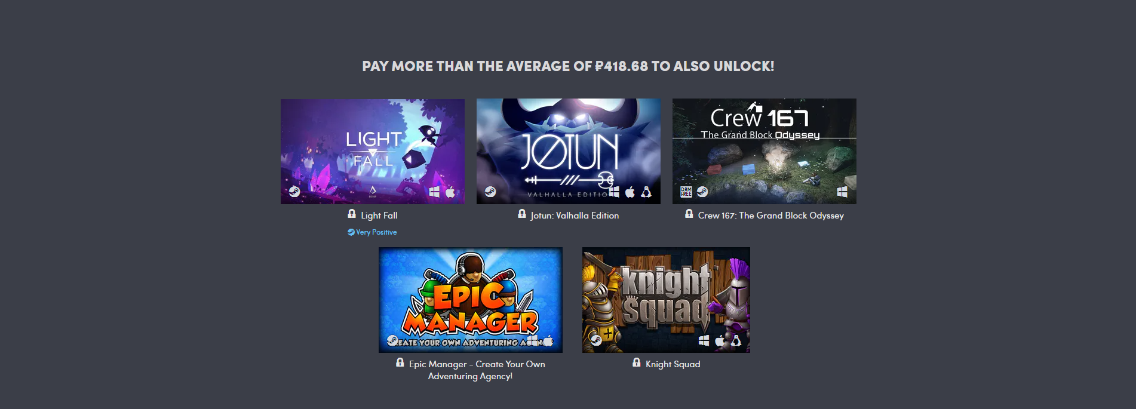The height and width of the screenshot is (409, 1136).
Task: Open the Jotun Valhalla Edition thumbnail
Action: click(x=569, y=152)
